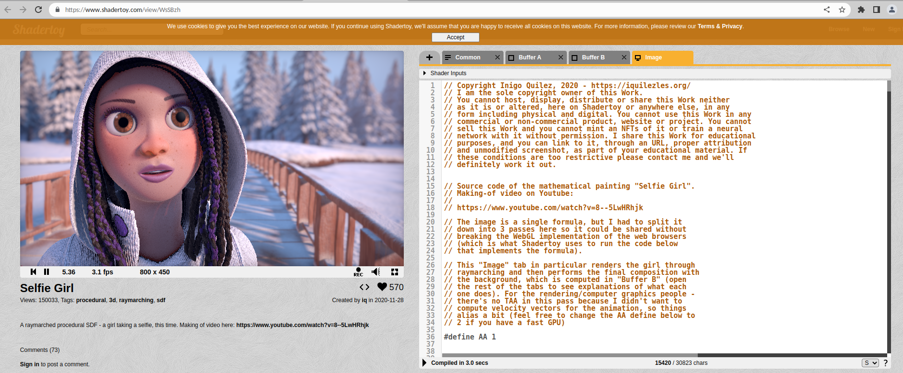Enter fullscreen shader view

click(395, 272)
